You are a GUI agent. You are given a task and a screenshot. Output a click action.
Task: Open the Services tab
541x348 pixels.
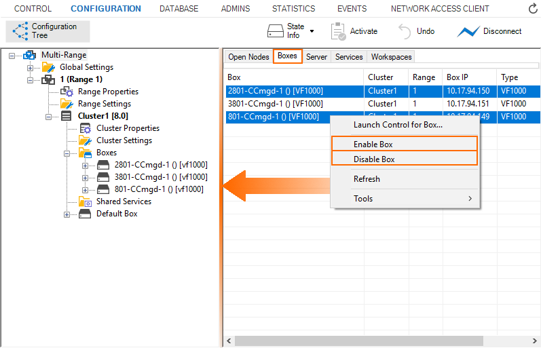[x=349, y=57]
